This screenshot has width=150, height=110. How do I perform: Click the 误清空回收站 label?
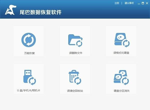click(x=75, y=91)
